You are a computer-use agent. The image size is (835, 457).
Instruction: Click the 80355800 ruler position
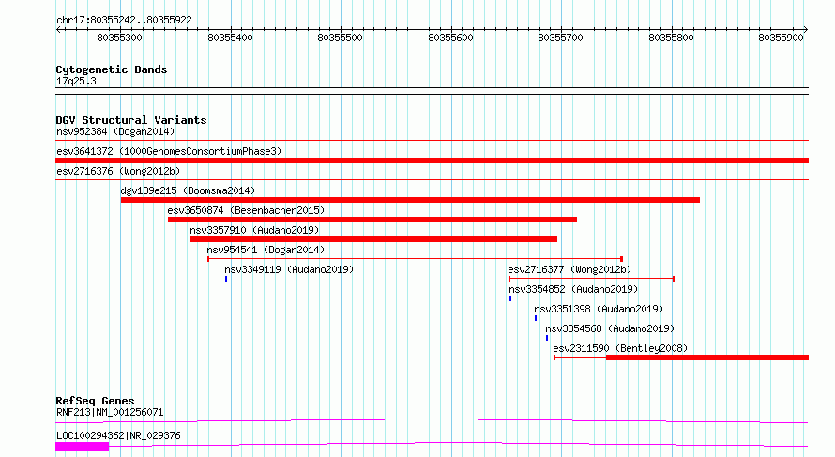[x=671, y=38]
